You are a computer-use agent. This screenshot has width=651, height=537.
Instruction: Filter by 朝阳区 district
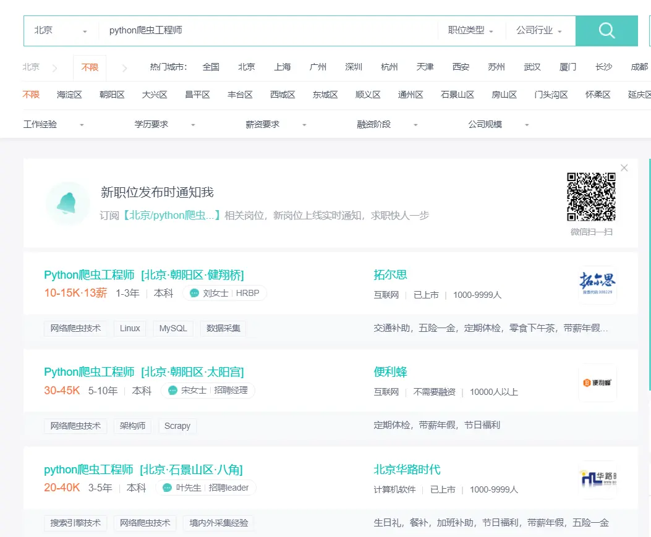point(112,95)
